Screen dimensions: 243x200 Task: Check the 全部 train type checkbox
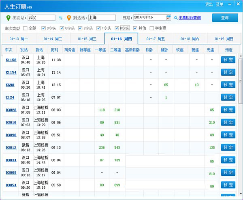click(26, 28)
